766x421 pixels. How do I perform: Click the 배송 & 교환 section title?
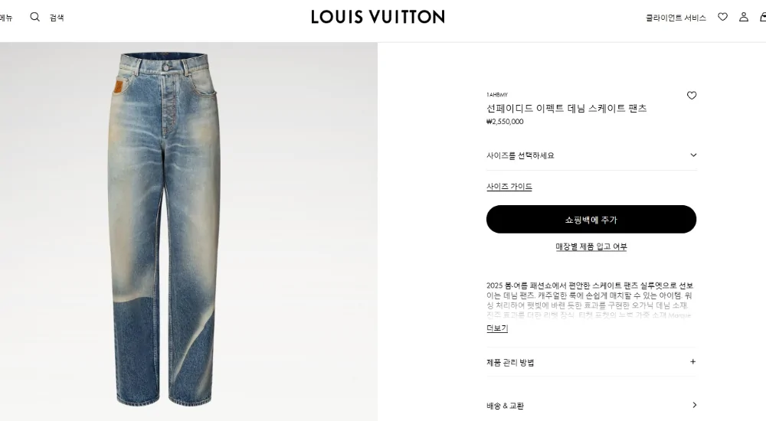click(505, 406)
